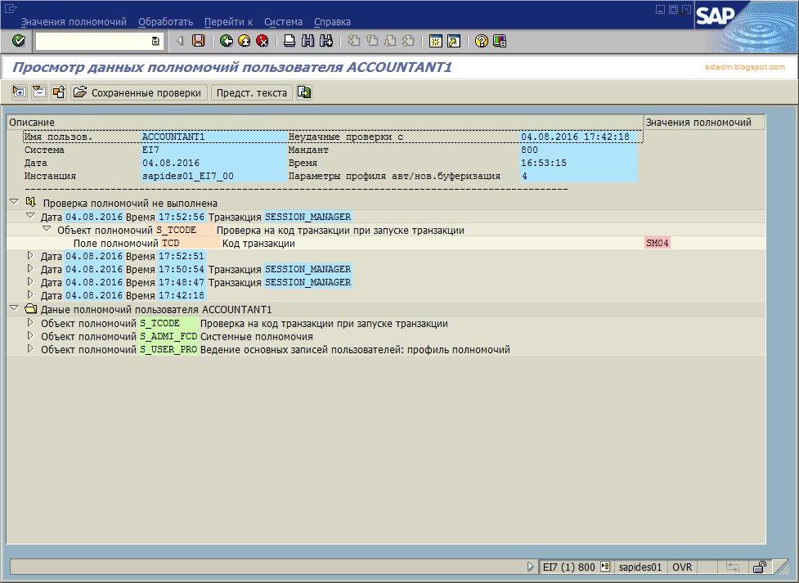This screenshot has width=799, height=583.
Task: Open the 'Значения полномочий' menu
Action: coord(74,22)
